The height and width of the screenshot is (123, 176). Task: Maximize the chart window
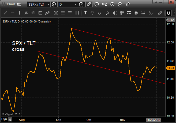(166, 2)
